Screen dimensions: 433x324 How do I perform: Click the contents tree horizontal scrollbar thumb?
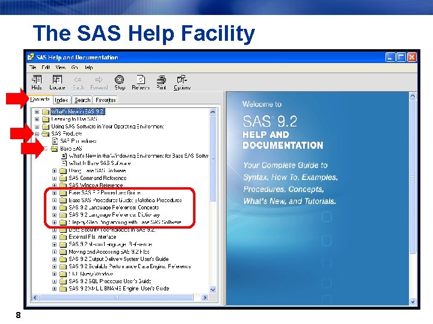click(x=116, y=298)
